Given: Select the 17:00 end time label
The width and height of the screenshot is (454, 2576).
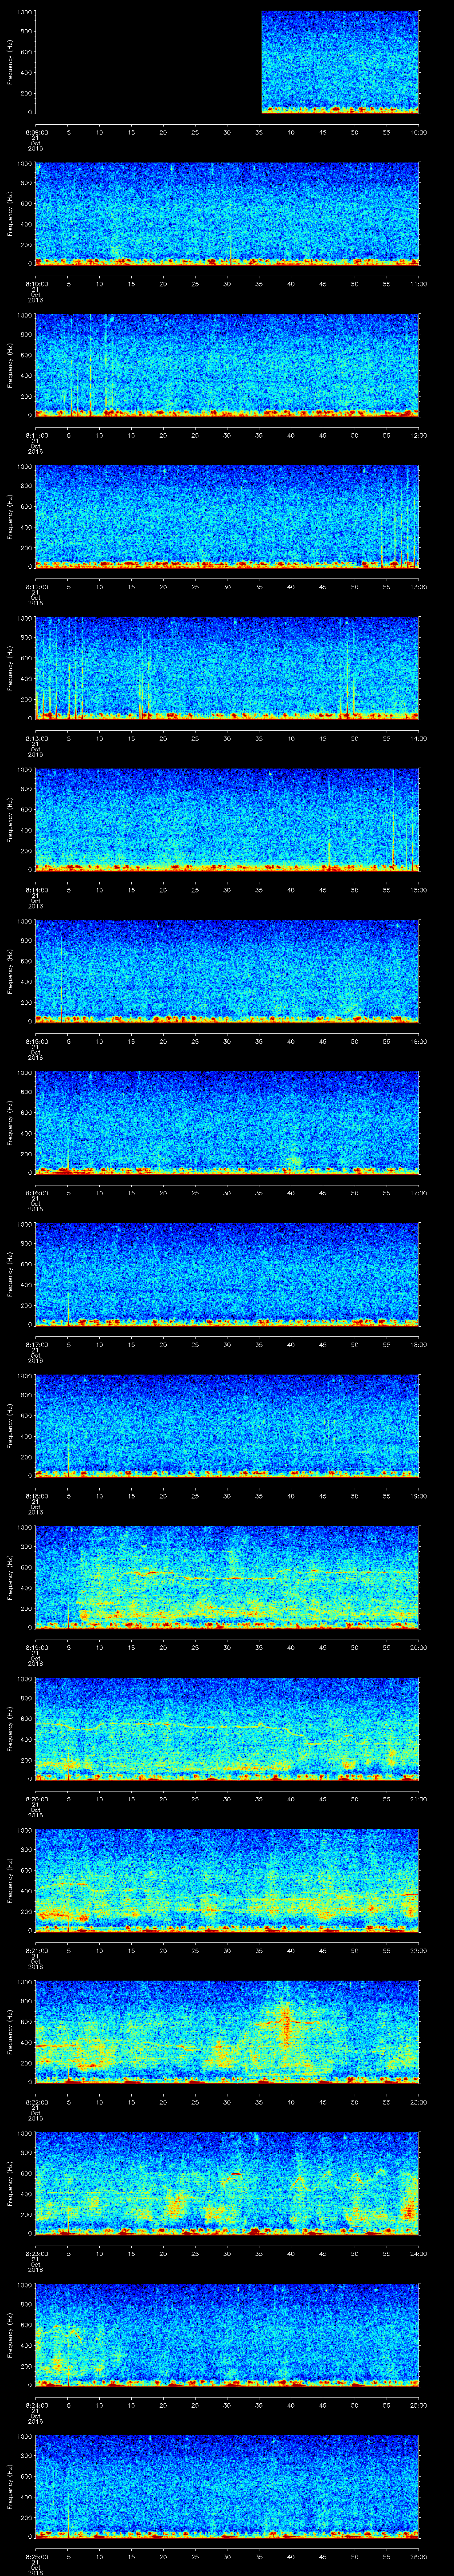Looking at the screenshot, I should coord(418,1193).
